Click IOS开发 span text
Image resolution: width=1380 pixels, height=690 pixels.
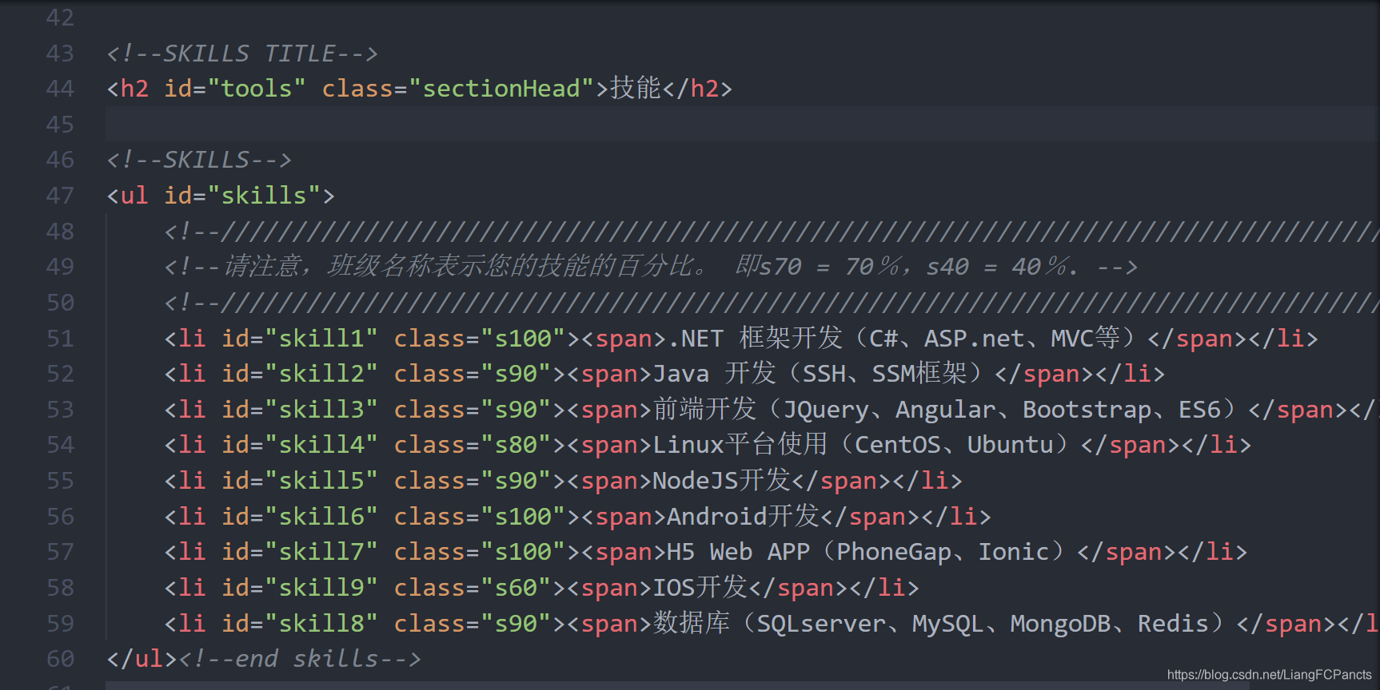click(700, 587)
